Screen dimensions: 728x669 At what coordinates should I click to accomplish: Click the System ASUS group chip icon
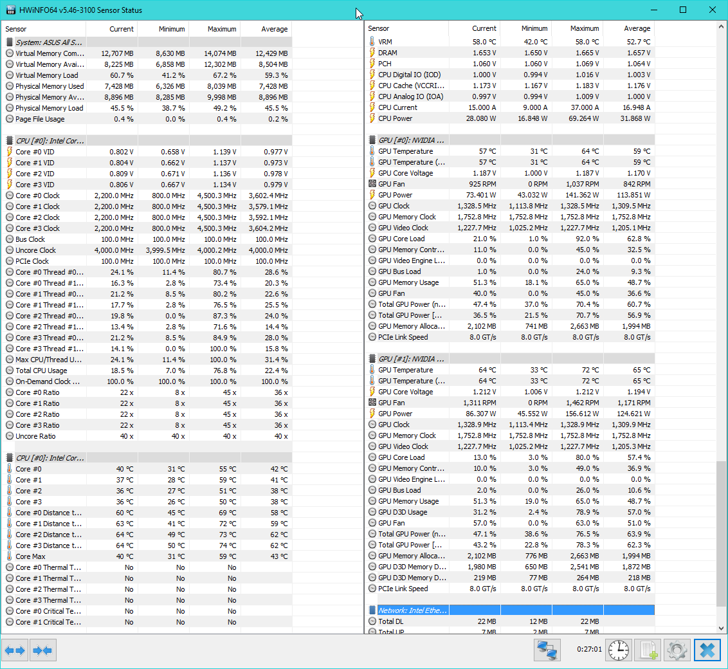pos(9,42)
